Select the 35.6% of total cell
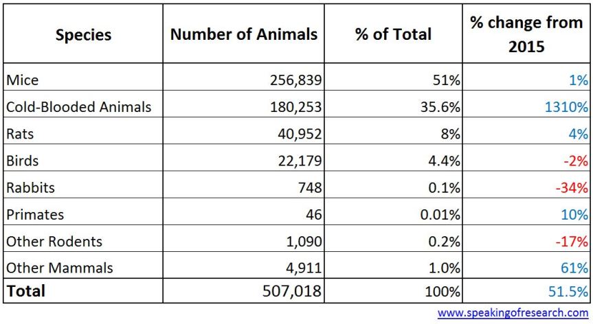This screenshot has width=593, height=324. (439, 107)
